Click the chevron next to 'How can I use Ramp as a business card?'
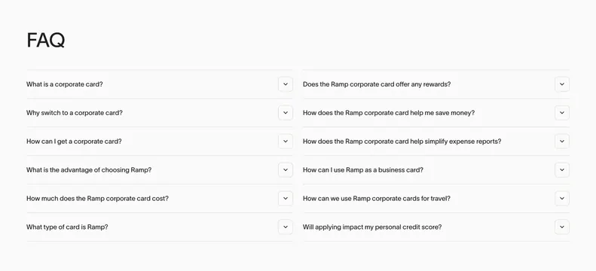The width and height of the screenshot is (596, 271). click(562, 170)
